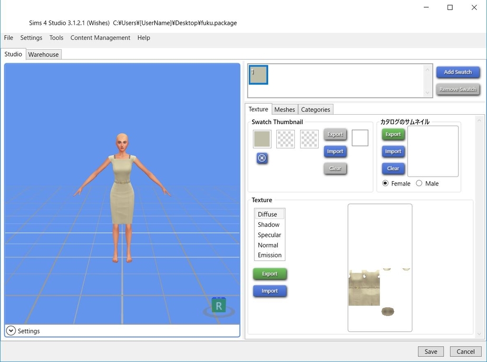Switch to the Warehouse tab

point(43,54)
